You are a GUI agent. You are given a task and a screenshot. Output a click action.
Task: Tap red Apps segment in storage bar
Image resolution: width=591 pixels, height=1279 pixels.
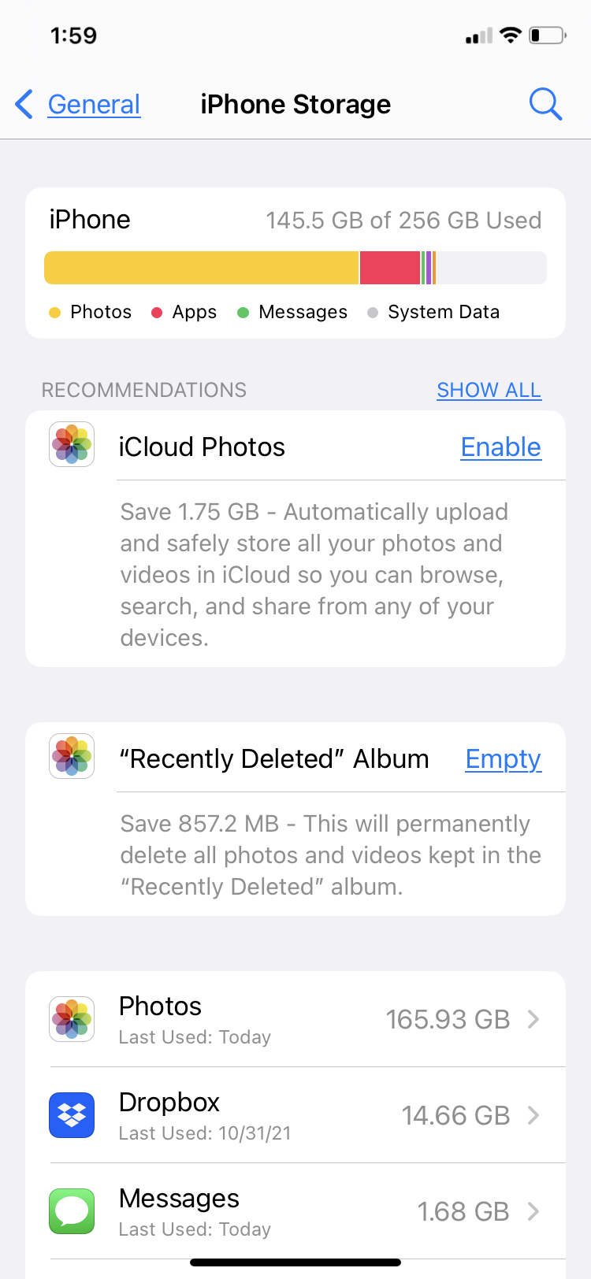(390, 268)
